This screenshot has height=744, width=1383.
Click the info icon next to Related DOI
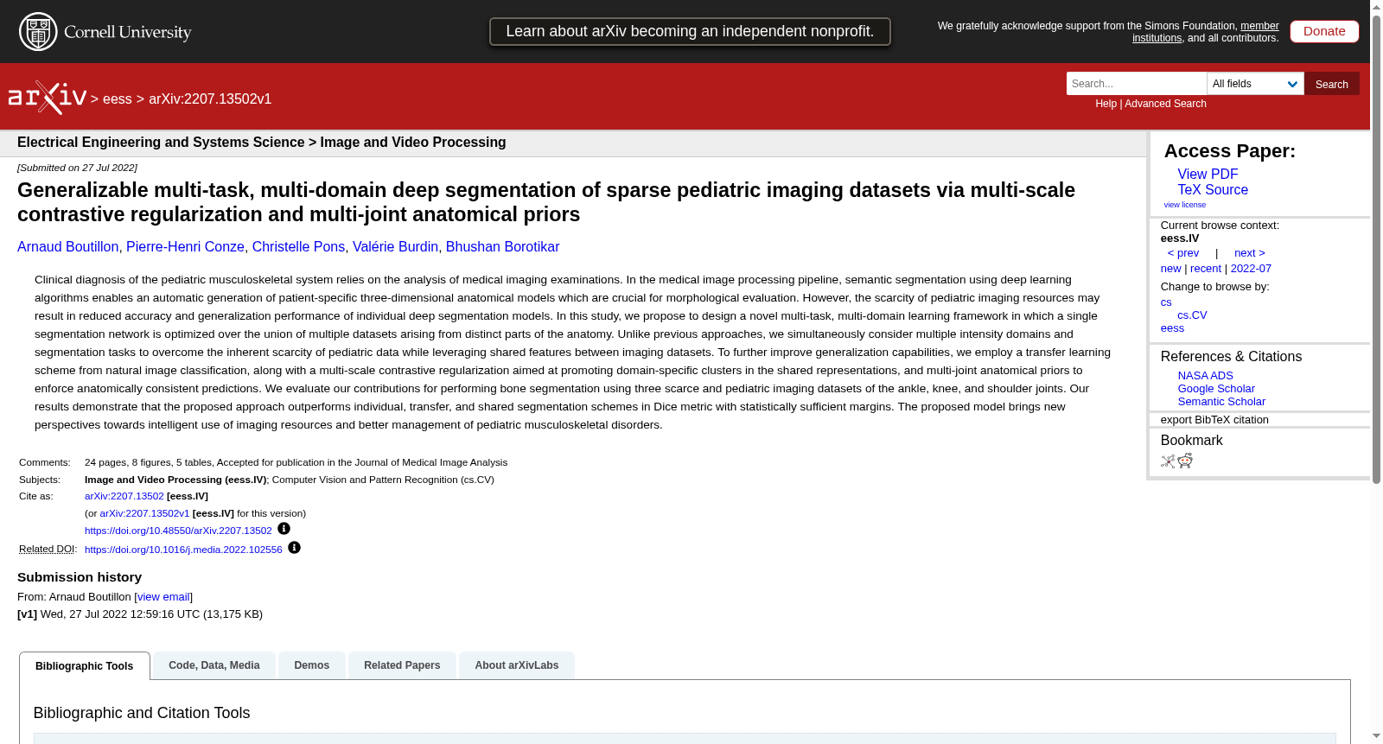tap(294, 548)
